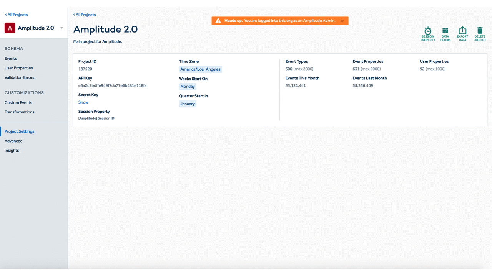Screen dimensions: 492x276
Task: Open Events in the schema sidebar
Action: click(11, 59)
